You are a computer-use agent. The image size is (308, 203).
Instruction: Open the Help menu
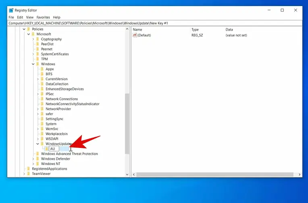(x=56, y=17)
